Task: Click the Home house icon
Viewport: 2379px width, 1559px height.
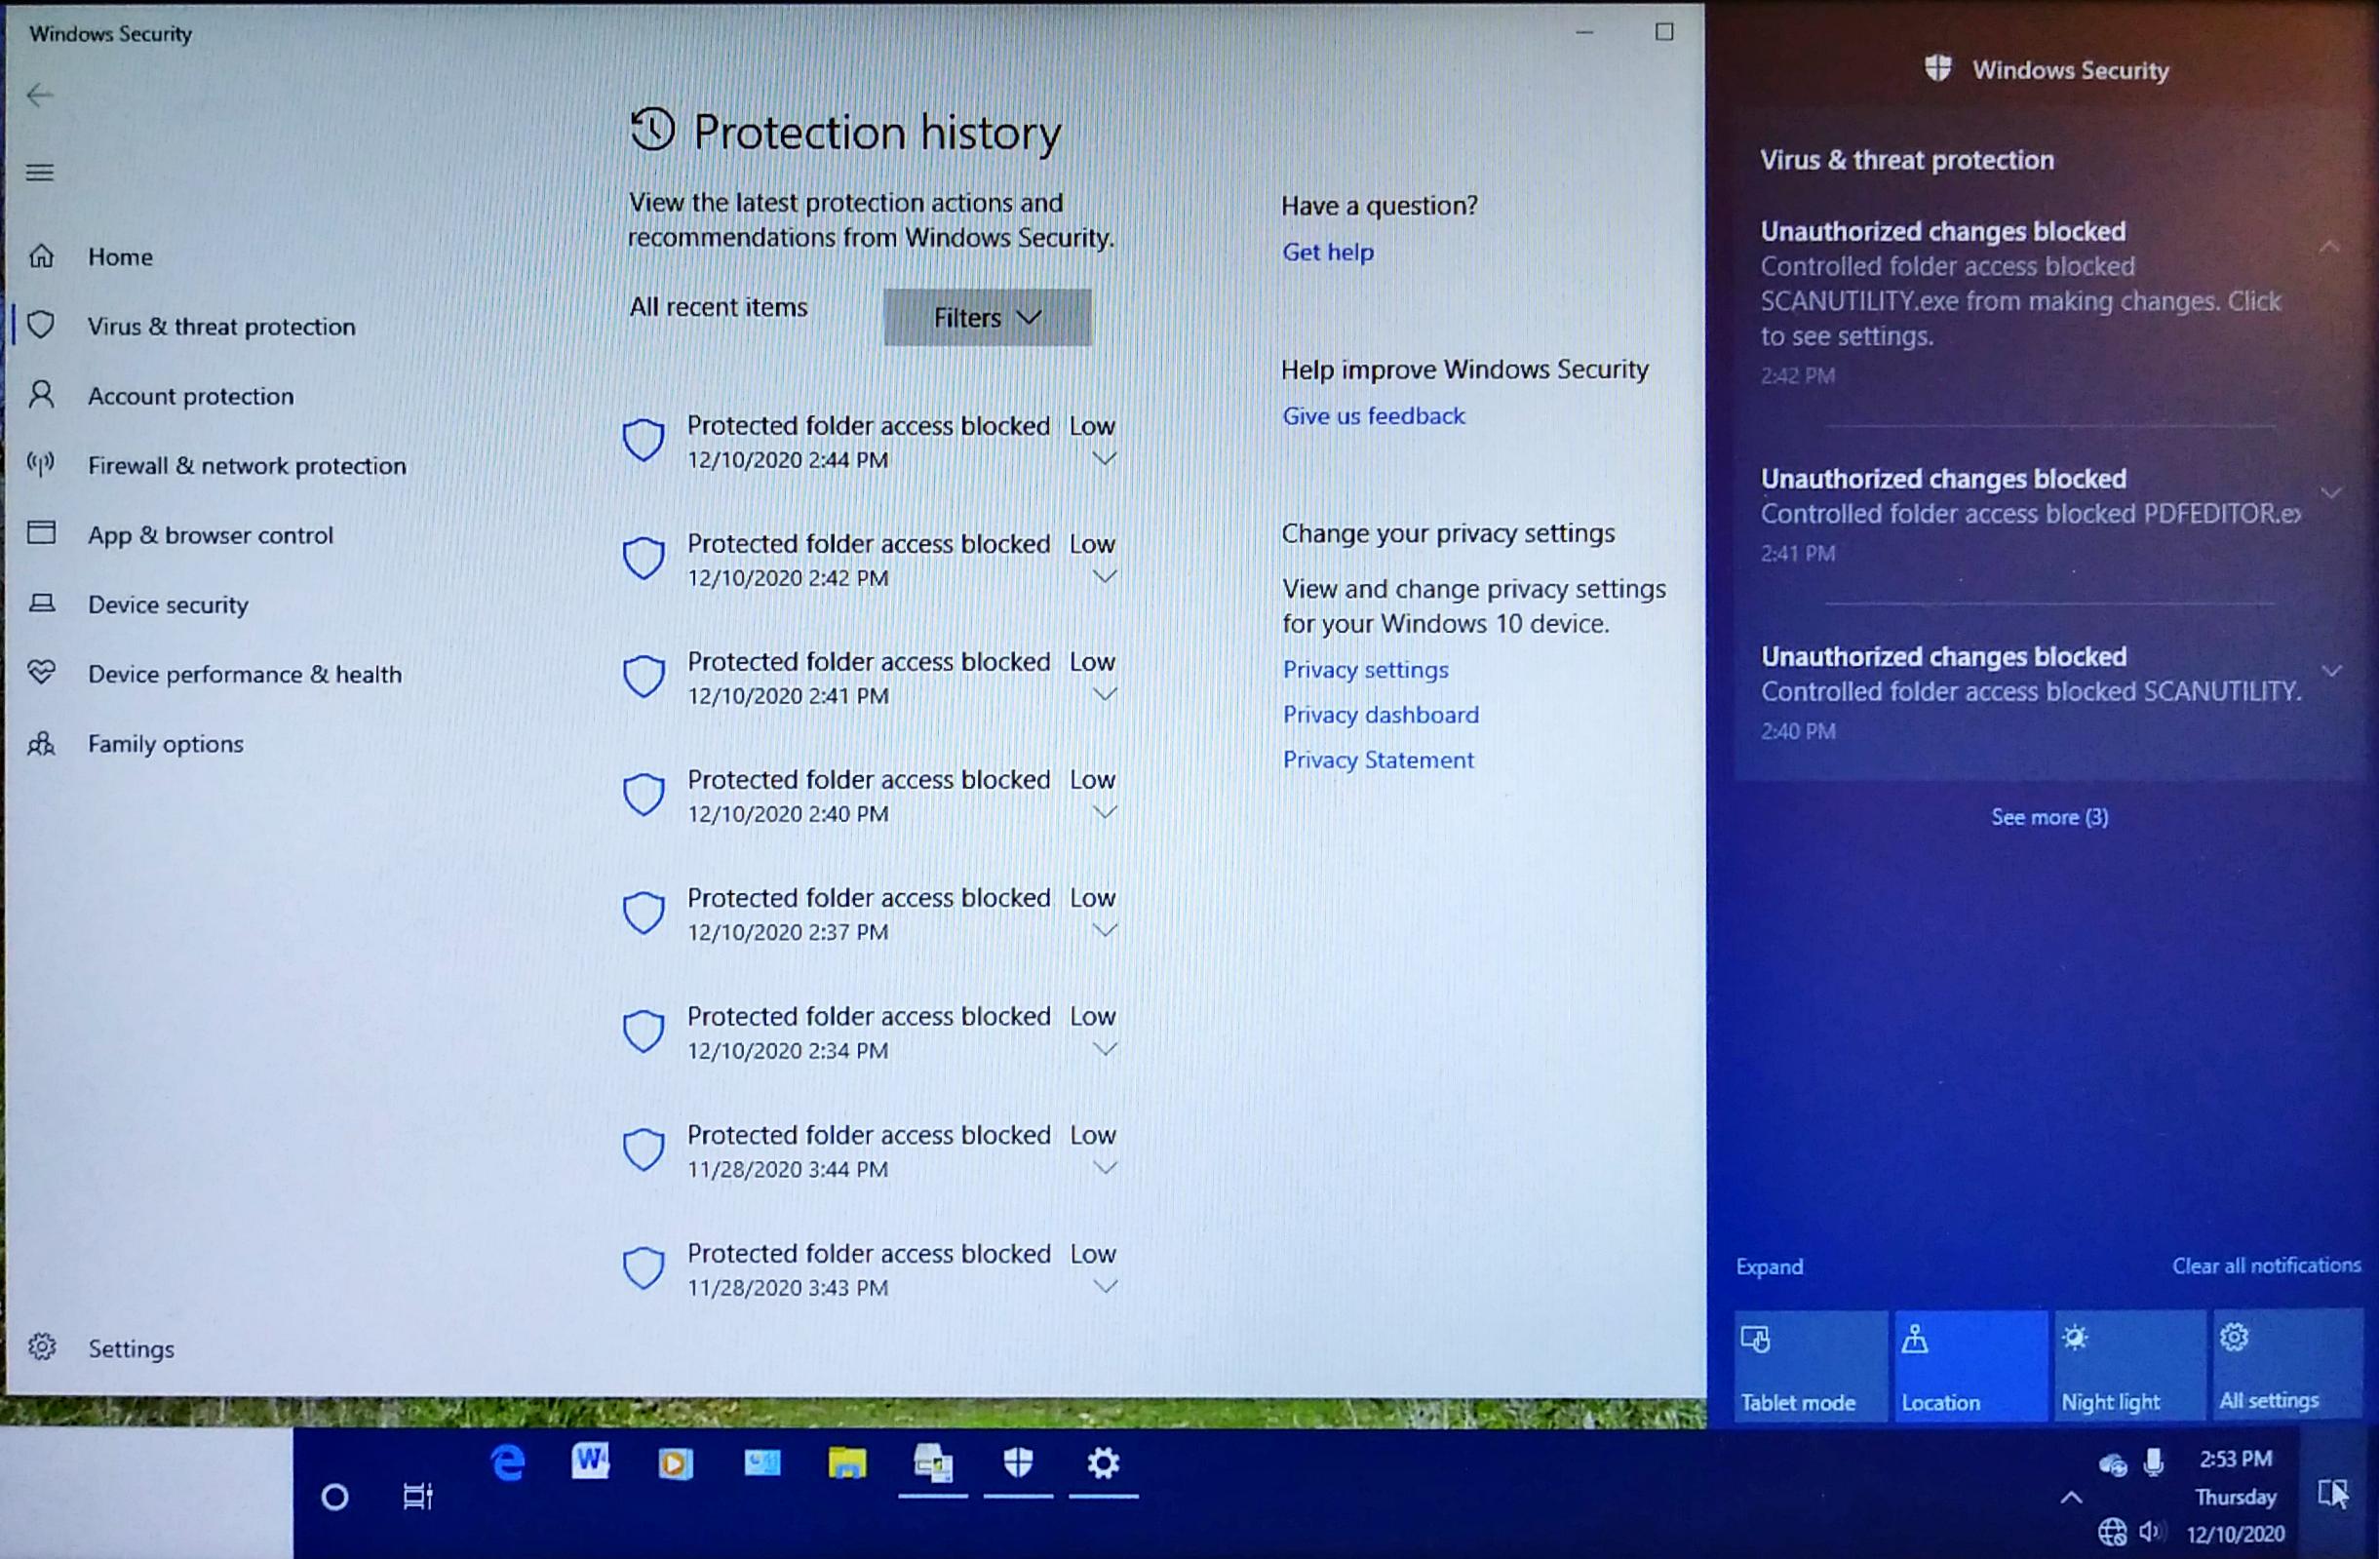Action: point(41,255)
